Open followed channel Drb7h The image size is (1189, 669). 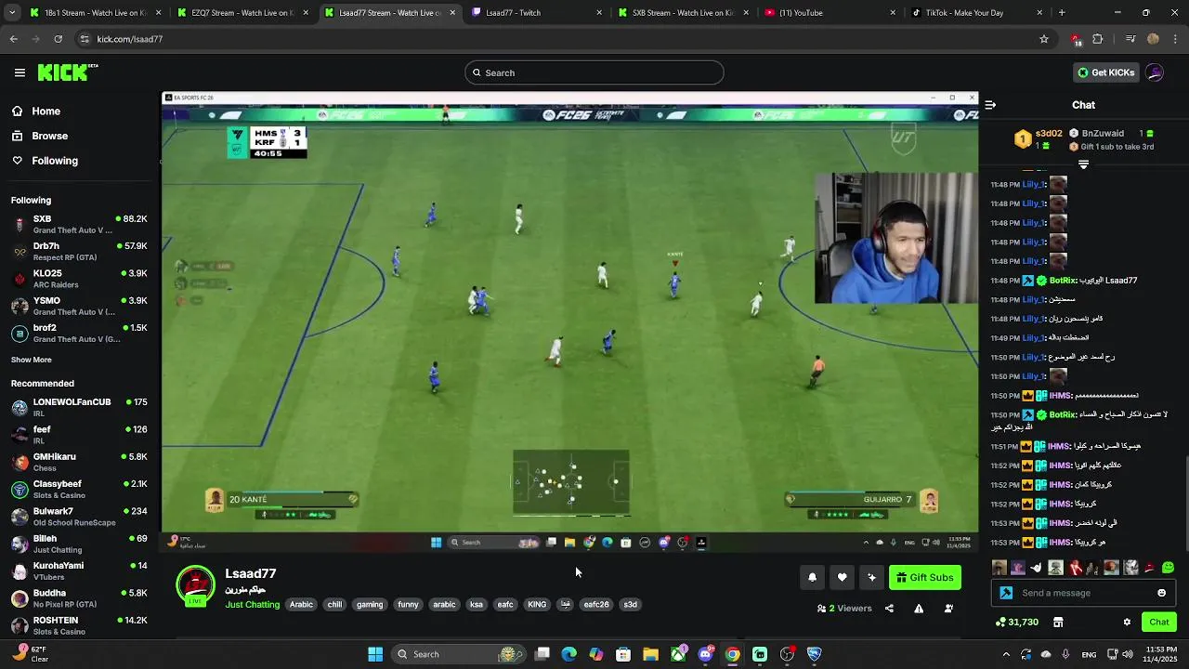[x=80, y=251]
